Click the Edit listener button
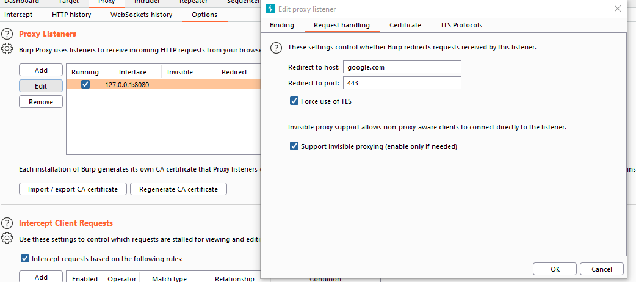 click(x=41, y=86)
